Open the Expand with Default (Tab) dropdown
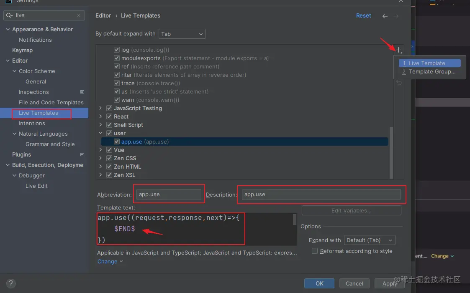Screen dimensions: 470x293 pos(370,240)
